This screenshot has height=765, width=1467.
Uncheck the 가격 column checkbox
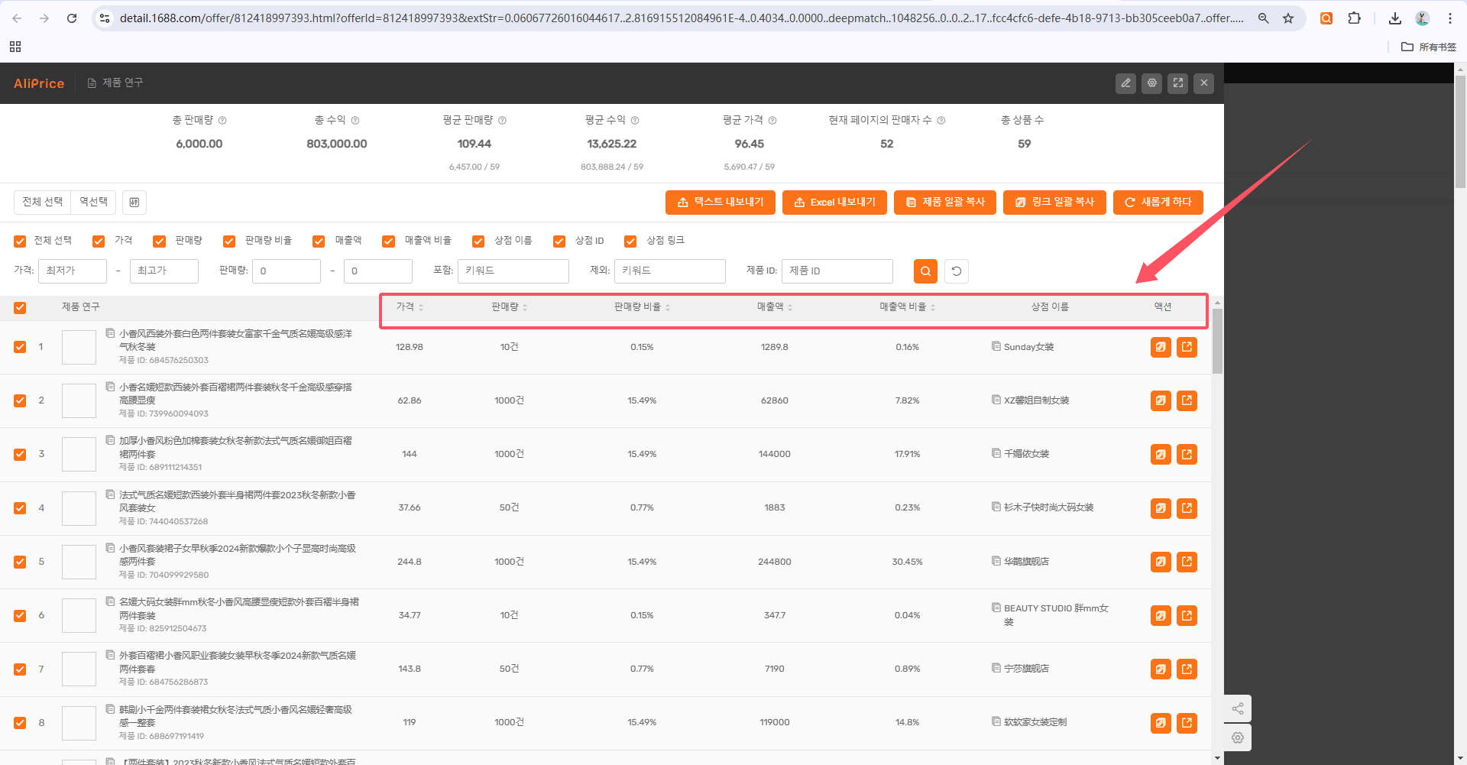click(x=99, y=241)
